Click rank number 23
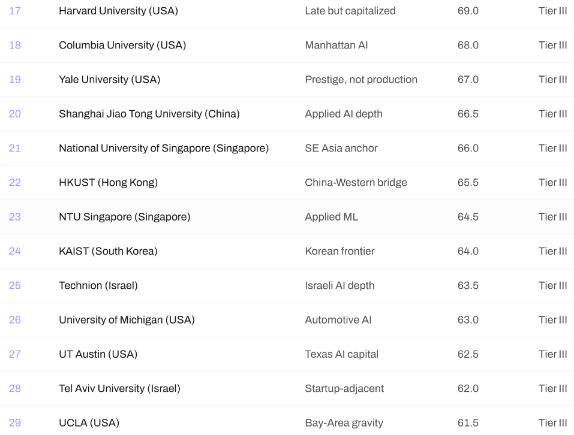 [14, 217]
